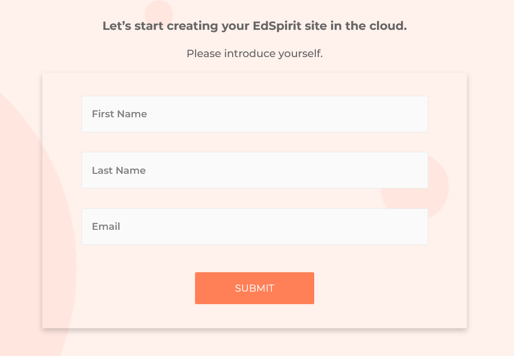Click the "Please introduce yourself." subtitle
The height and width of the screenshot is (356, 514).
254,53
